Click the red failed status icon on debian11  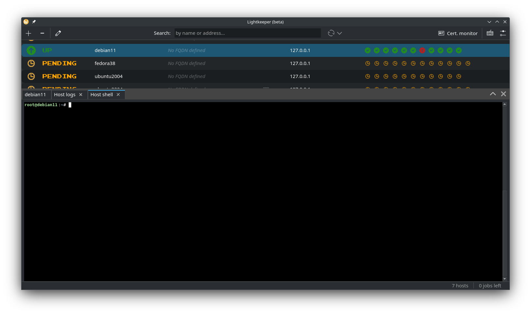[422, 50]
